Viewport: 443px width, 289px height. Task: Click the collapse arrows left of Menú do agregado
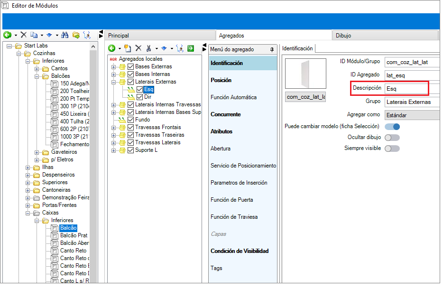(x=204, y=47)
